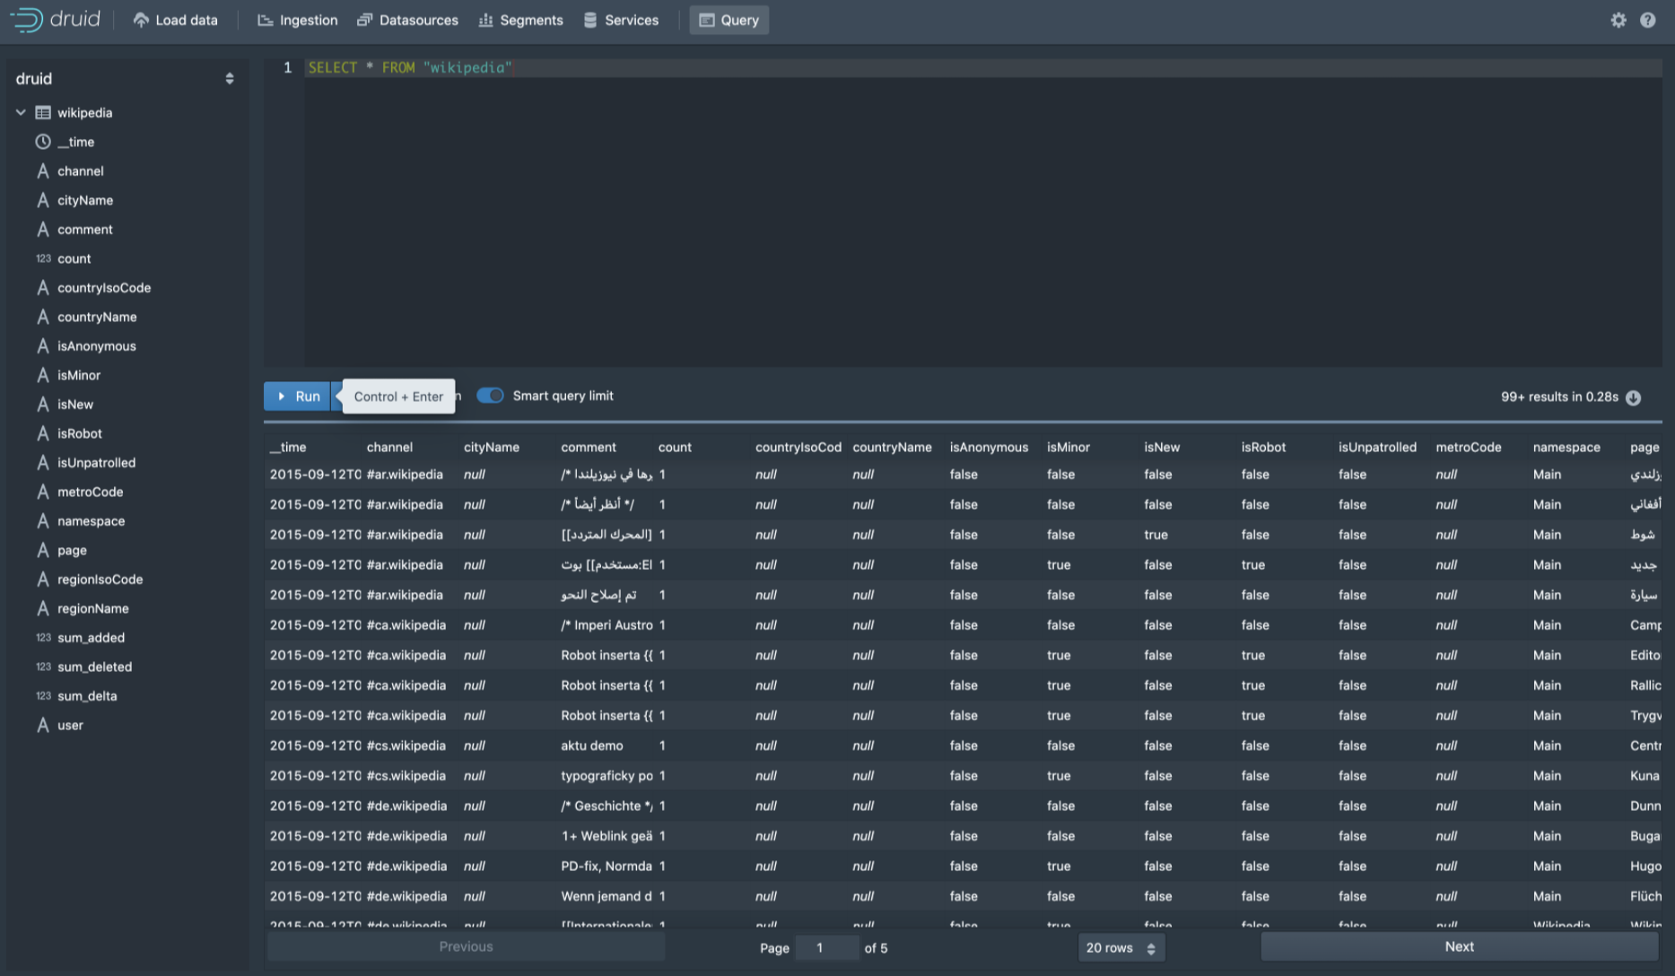Click the wikipedia table icon
1675x976 pixels.
[x=43, y=113]
